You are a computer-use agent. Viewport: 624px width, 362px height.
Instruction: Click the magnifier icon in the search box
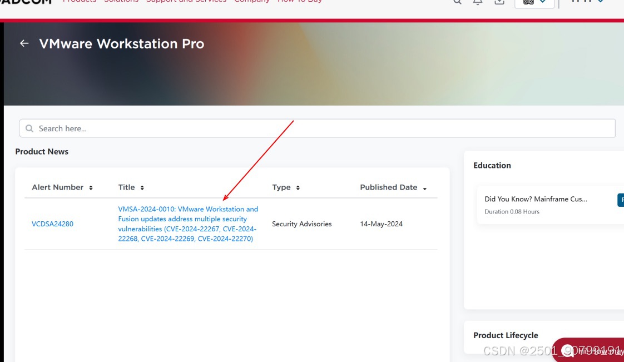pos(29,128)
